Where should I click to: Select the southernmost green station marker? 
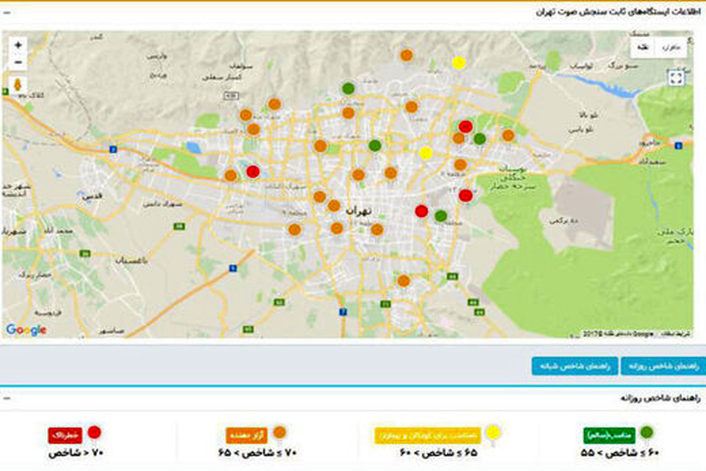click(x=441, y=215)
